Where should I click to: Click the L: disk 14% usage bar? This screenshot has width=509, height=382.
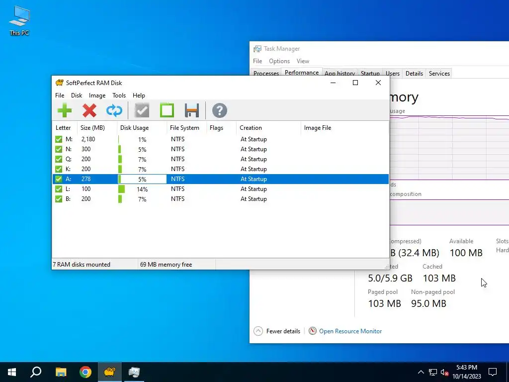(x=142, y=189)
